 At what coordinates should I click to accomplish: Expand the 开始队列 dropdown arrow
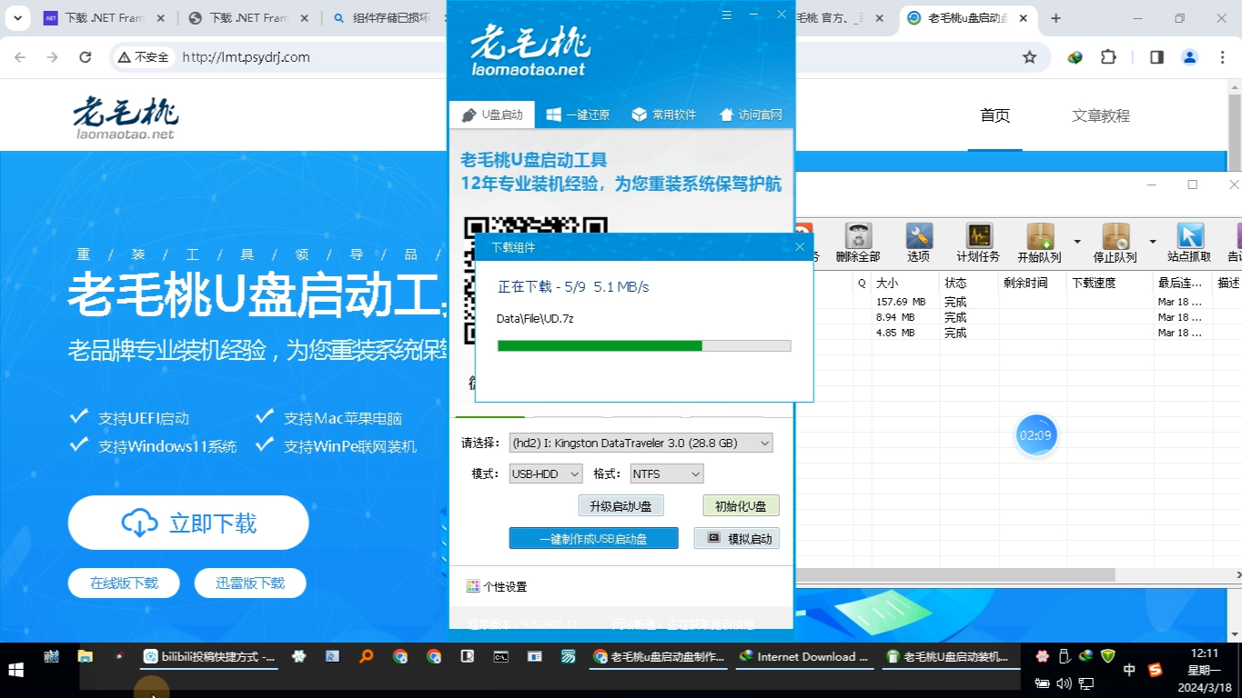[1077, 242]
